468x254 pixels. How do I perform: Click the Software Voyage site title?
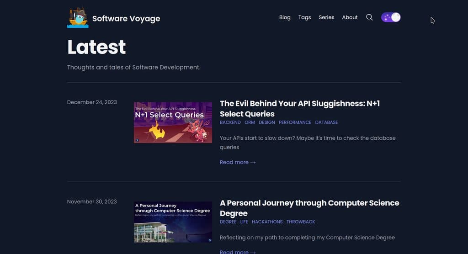126,19
